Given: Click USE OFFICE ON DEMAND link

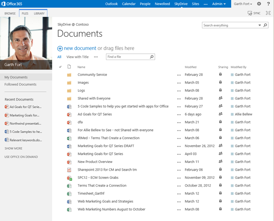Looking at the screenshot, I should coord(21,157).
